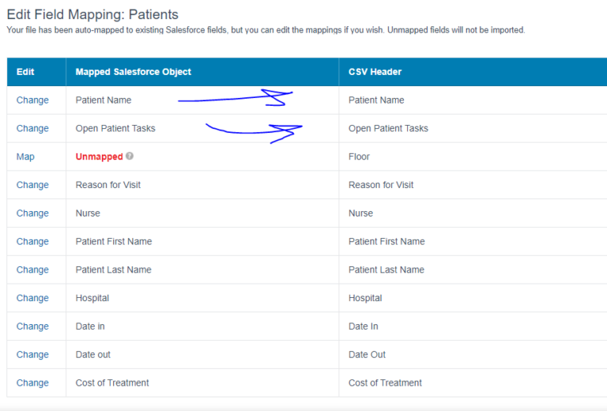Change the Hospital field mapping
Image resolution: width=607 pixels, height=411 pixels.
tap(32, 298)
